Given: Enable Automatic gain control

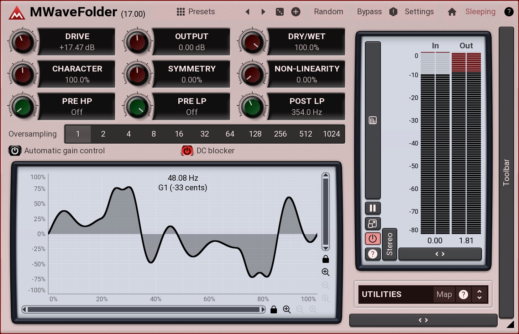Looking at the screenshot, I should click(x=15, y=151).
